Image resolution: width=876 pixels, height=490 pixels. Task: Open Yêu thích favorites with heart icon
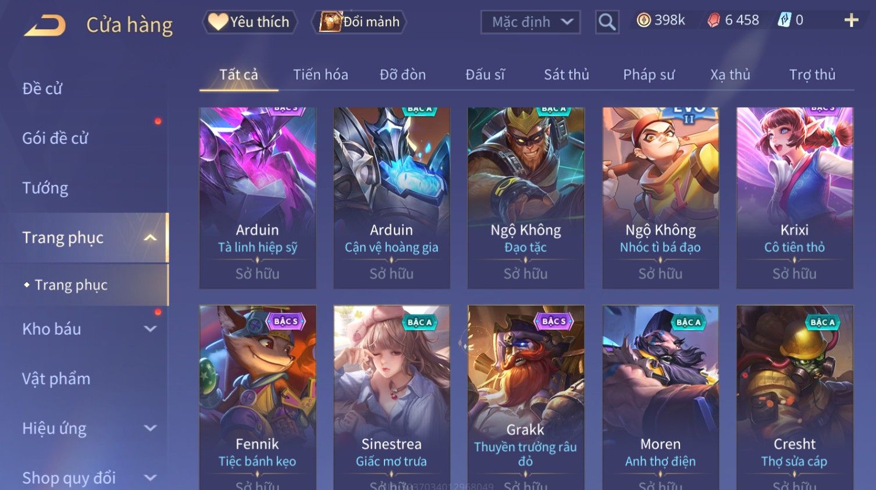tap(250, 22)
